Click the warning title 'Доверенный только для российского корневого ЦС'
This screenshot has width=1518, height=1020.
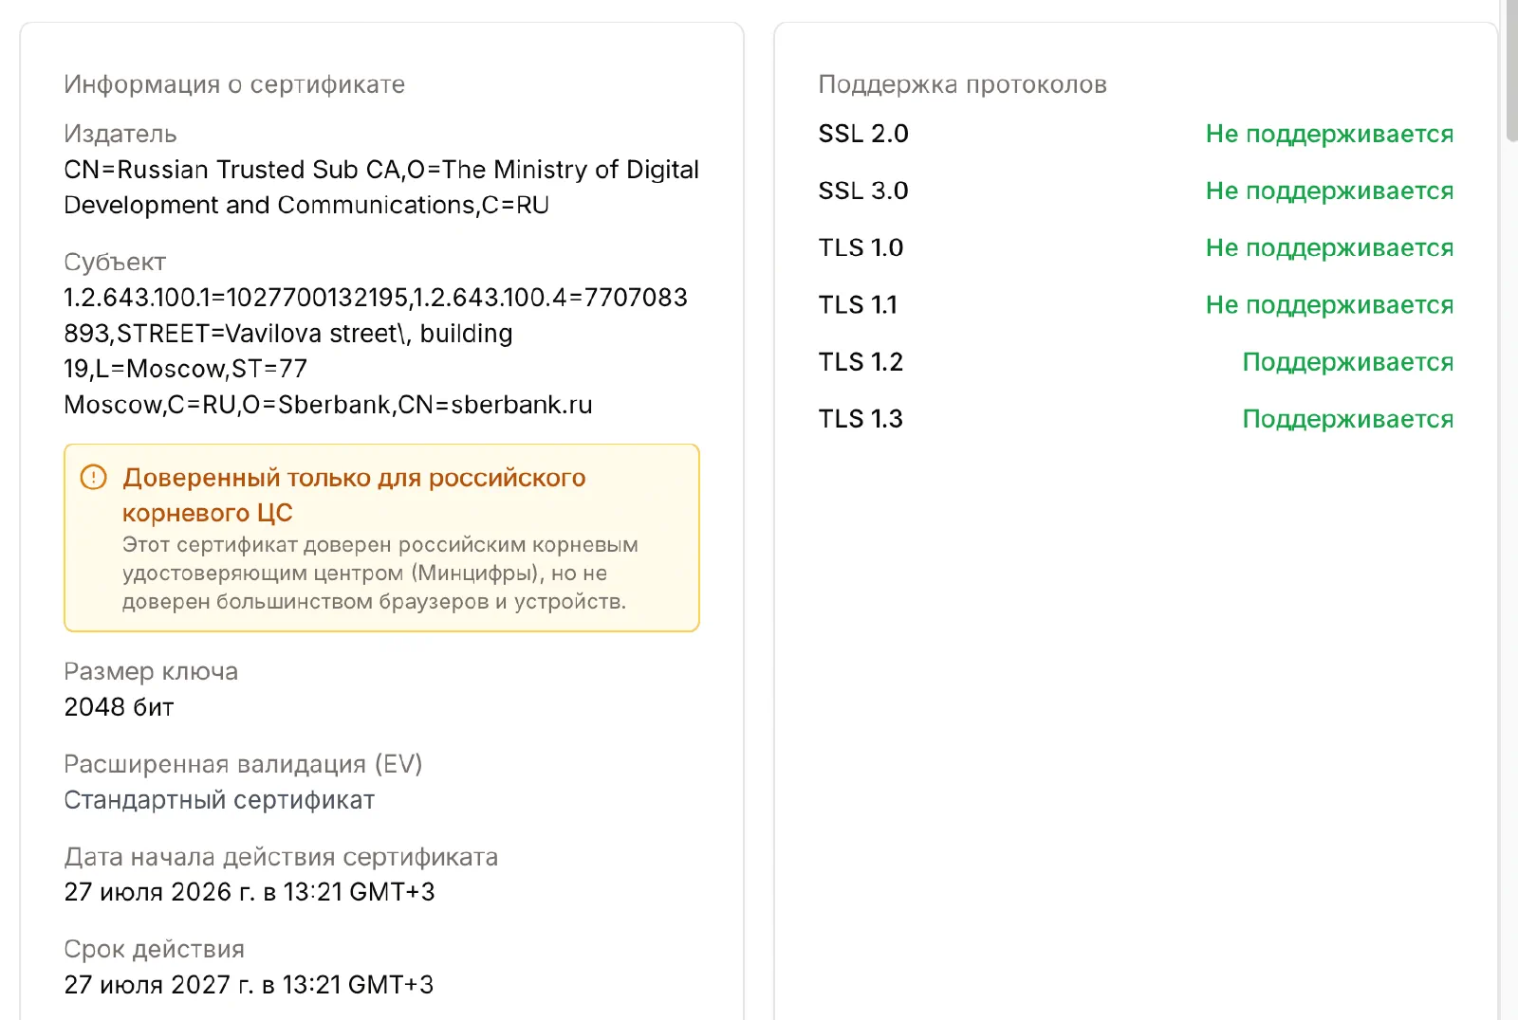click(354, 495)
